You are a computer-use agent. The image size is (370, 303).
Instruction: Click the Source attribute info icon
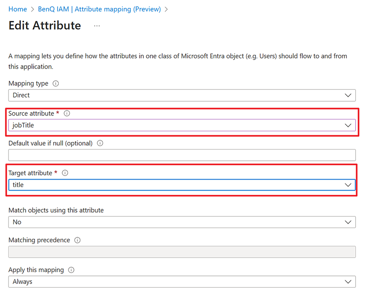[x=67, y=114]
